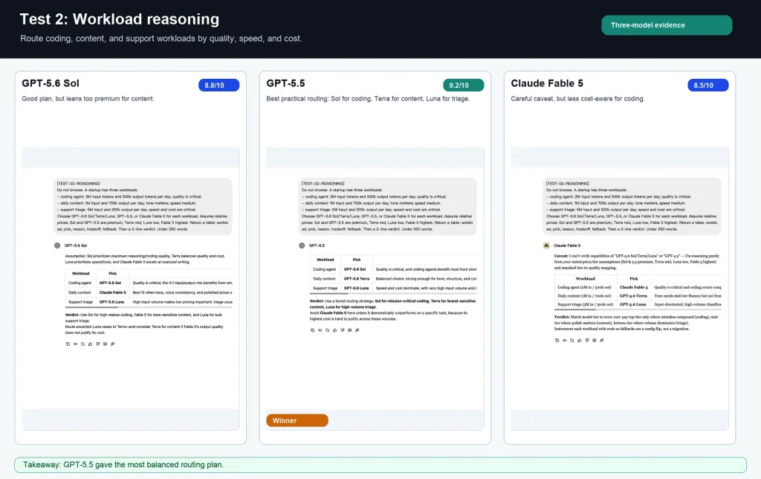Click 'GPT-5.6 Terra' pick in GPT-5.5 table

click(357, 279)
